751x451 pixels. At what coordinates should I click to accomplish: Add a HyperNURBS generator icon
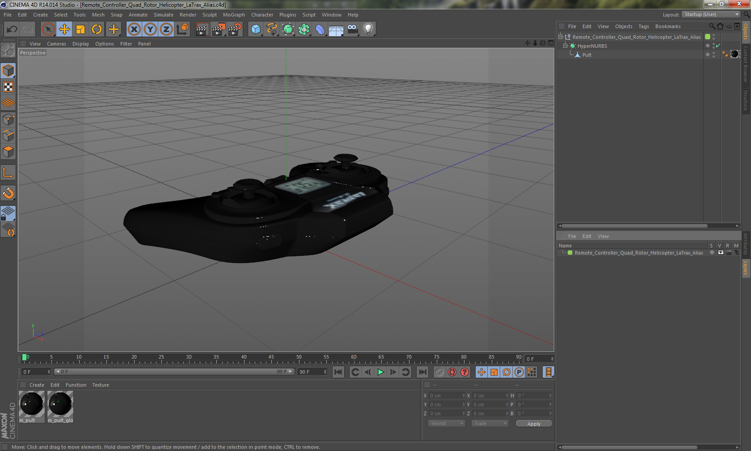[x=288, y=29]
